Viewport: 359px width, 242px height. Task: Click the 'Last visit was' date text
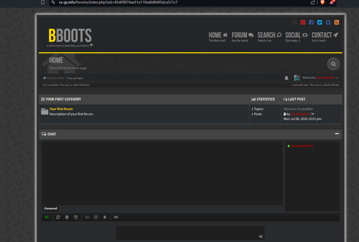(315, 85)
